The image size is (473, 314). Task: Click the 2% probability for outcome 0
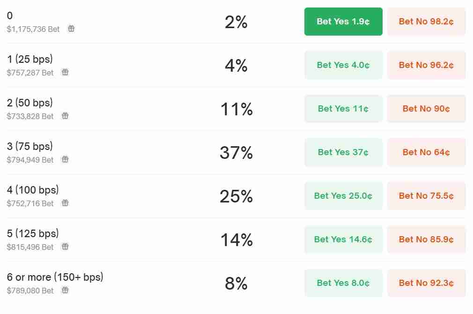pyautogui.click(x=236, y=22)
